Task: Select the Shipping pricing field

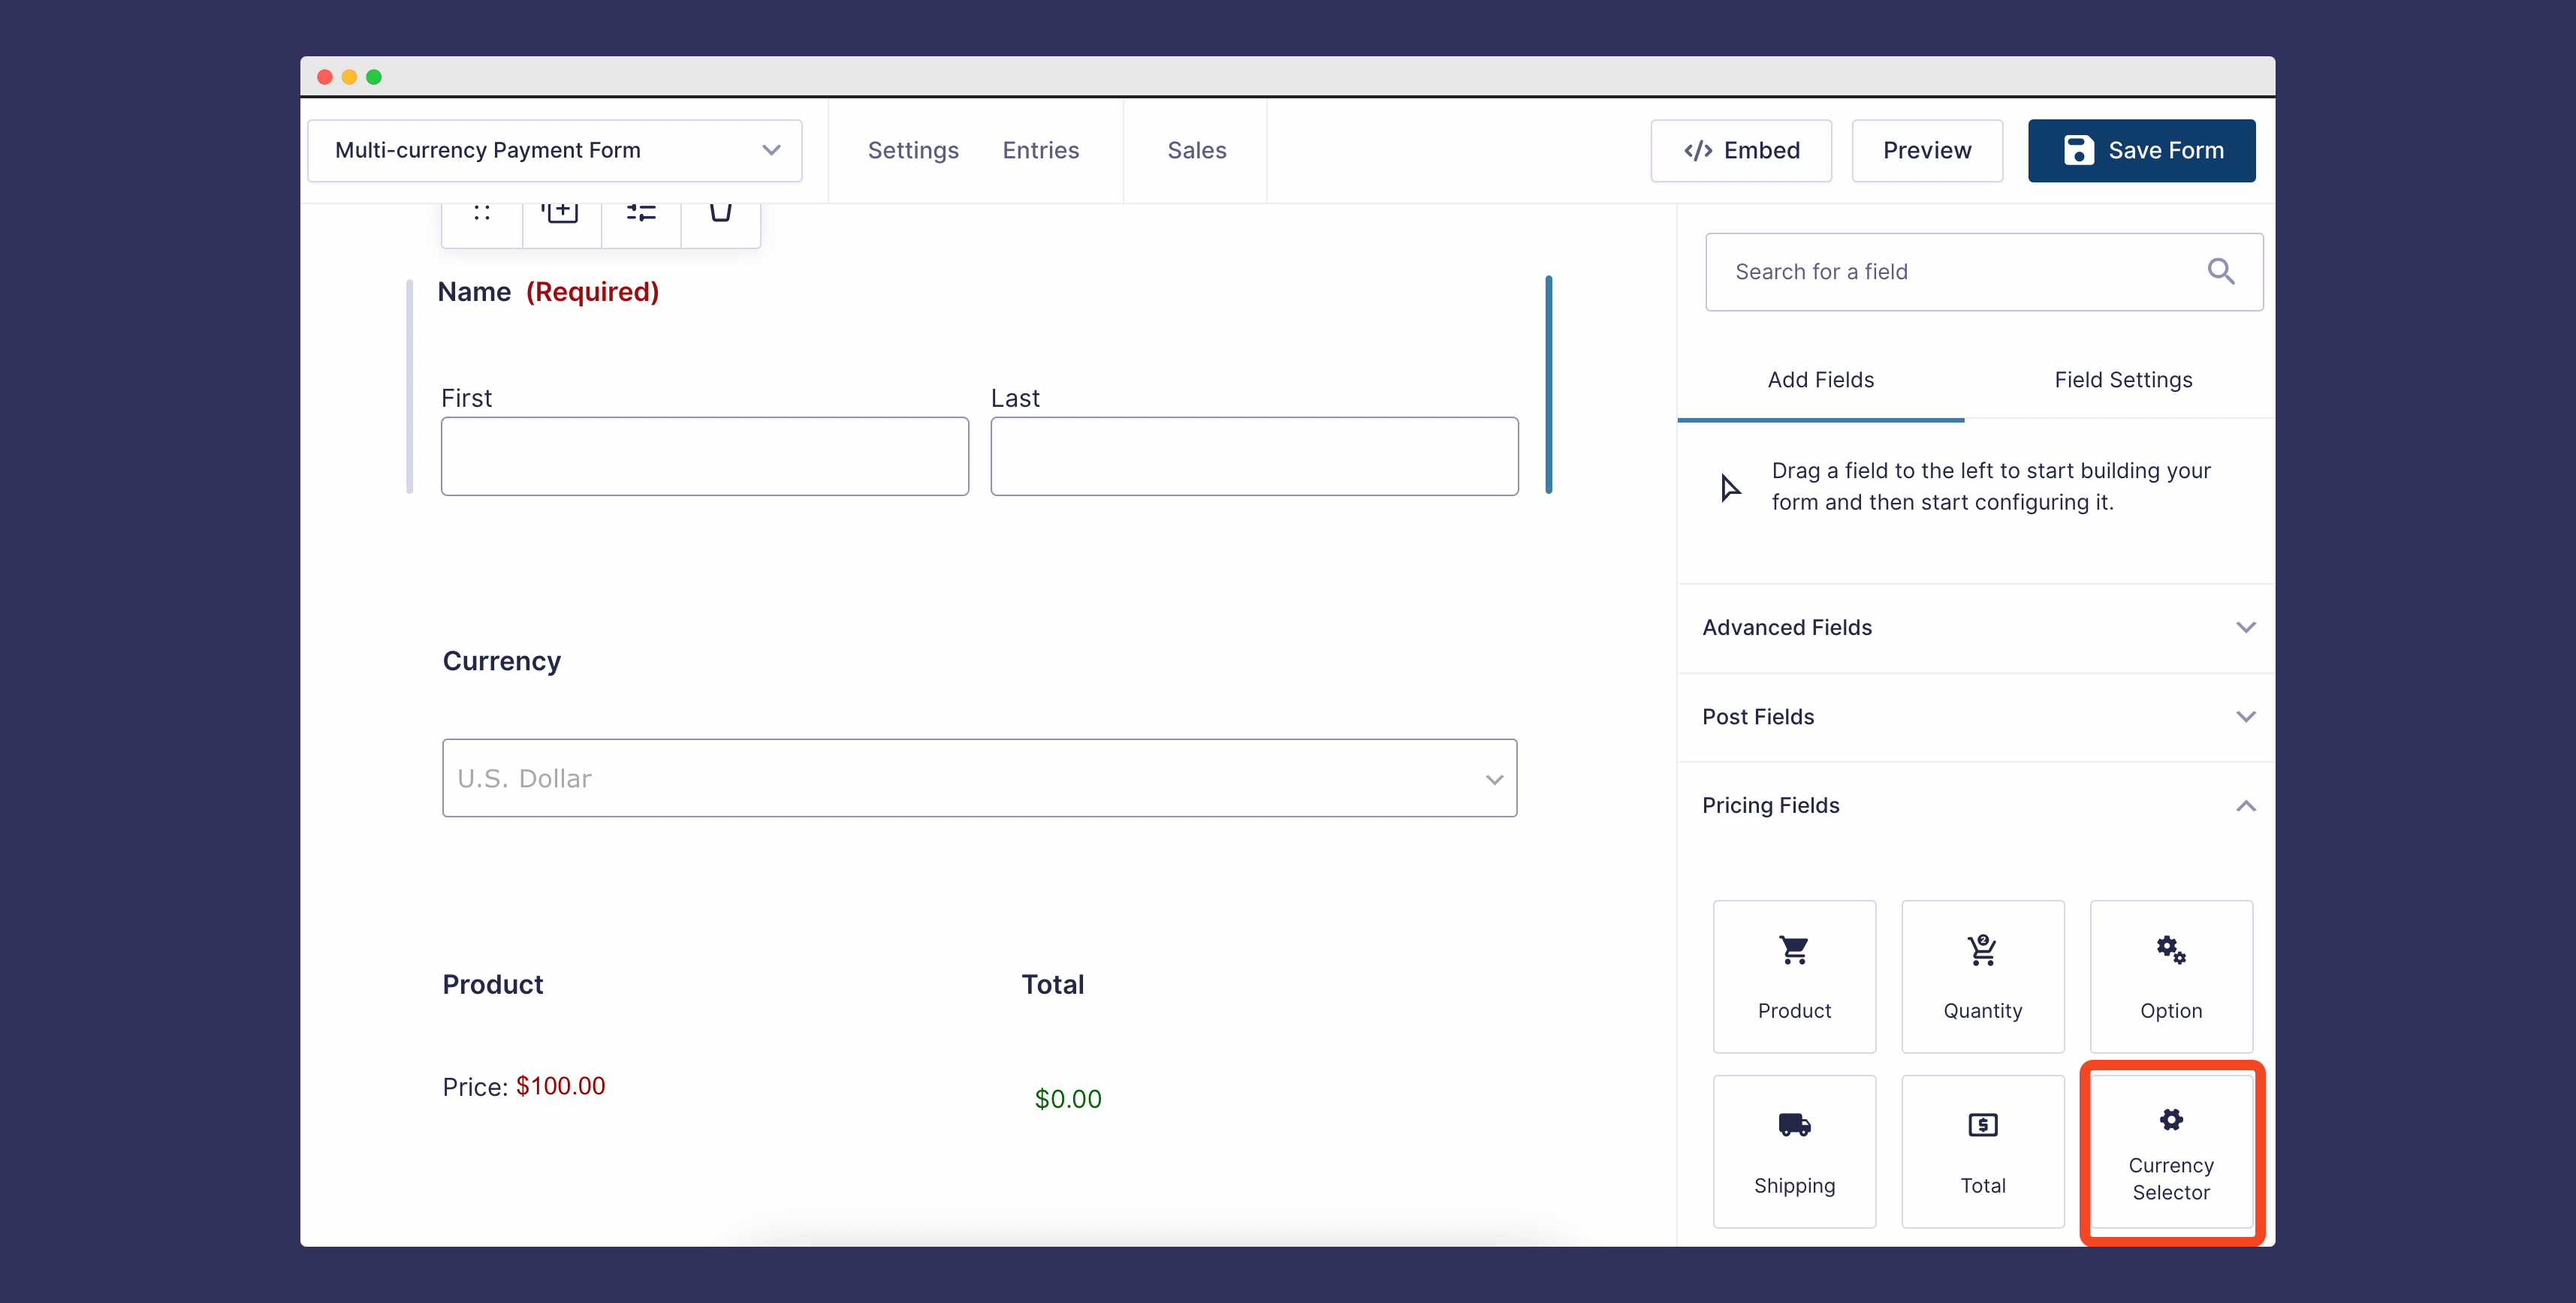Action: pyautogui.click(x=1793, y=1151)
